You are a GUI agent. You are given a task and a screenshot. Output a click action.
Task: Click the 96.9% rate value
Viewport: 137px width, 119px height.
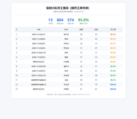(x=113, y=66)
